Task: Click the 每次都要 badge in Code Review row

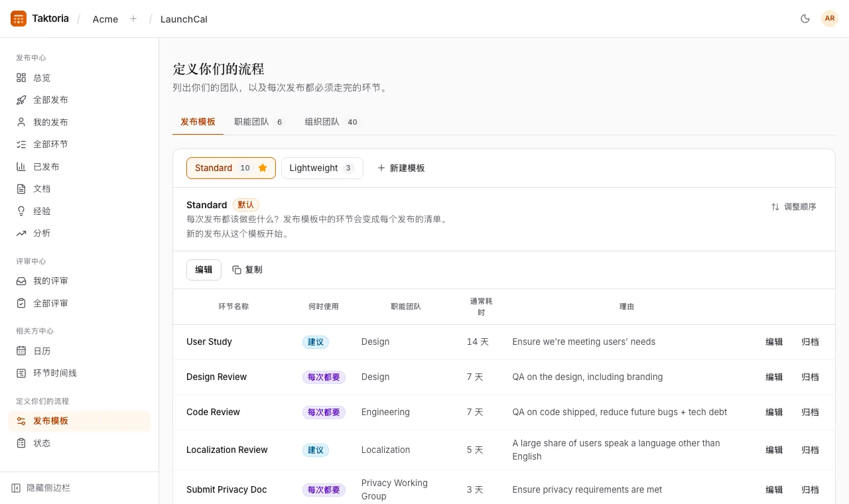Action: coord(324,412)
